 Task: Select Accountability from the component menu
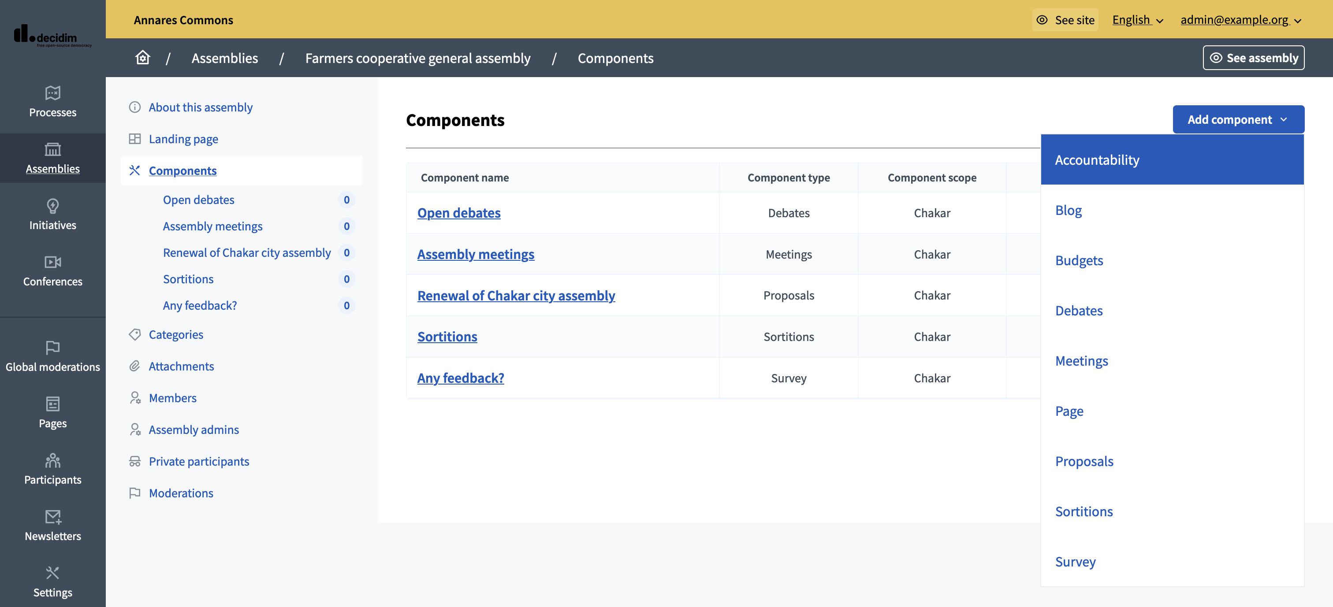coord(1097,159)
